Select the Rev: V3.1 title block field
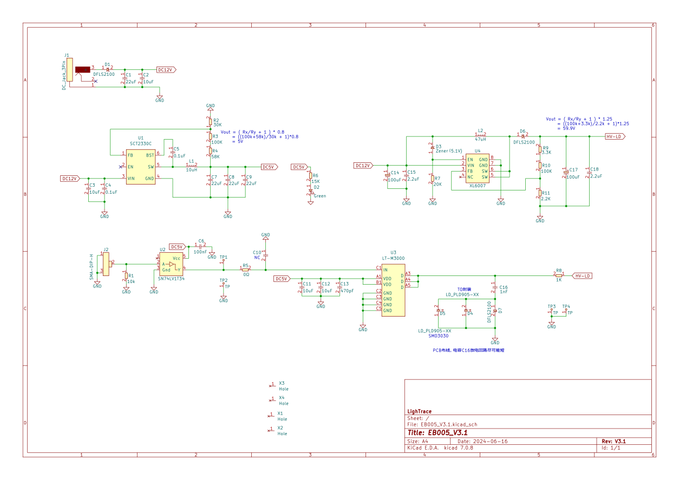This screenshot has width=679, height=480. click(614, 441)
